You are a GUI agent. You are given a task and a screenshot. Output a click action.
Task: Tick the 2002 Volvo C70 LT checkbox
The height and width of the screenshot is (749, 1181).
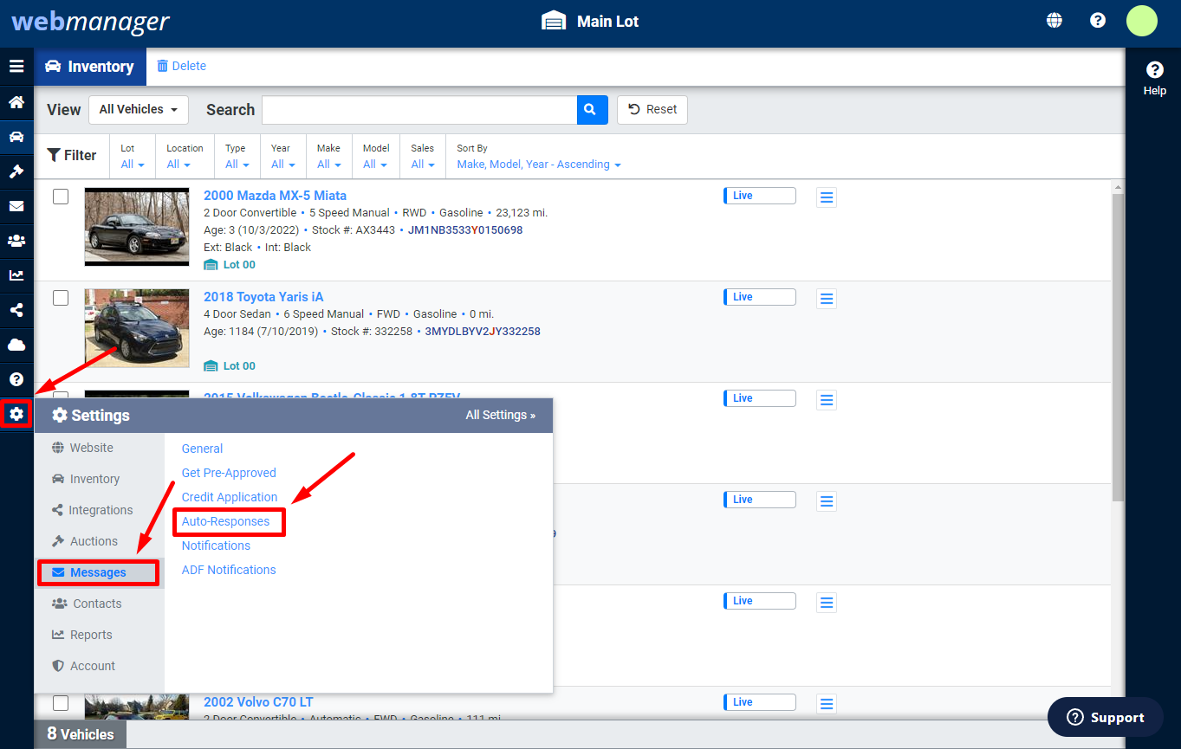point(61,702)
